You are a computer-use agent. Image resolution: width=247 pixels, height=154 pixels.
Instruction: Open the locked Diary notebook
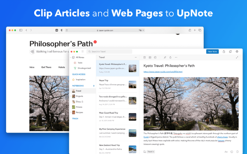(78, 102)
